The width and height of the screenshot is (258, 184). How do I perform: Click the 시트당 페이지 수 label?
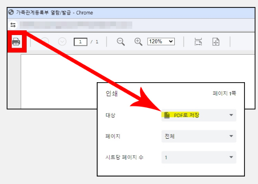click(x=124, y=157)
